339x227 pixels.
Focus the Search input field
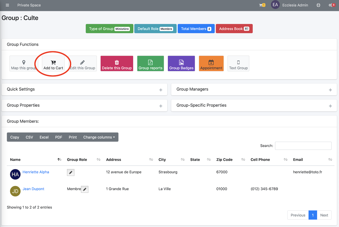[303, 146]
